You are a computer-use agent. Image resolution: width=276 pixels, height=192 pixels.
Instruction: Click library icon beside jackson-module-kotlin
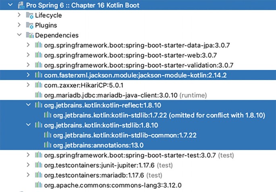click(x=39, y=75)
